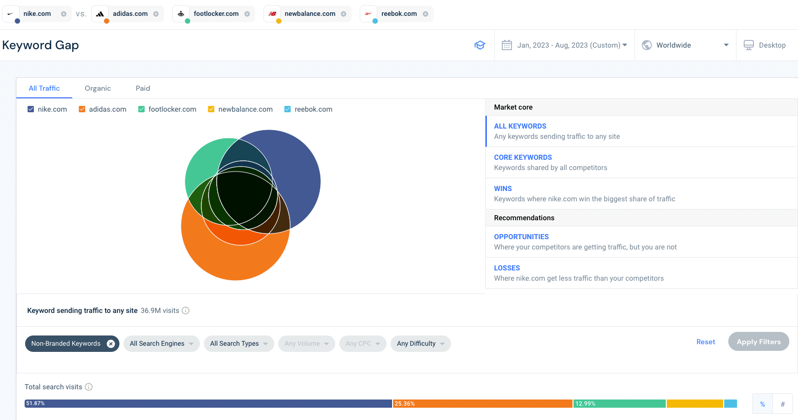798x420 pixels.
Task: Select CORE KEYWORDS option
Action: pos(642,162)
